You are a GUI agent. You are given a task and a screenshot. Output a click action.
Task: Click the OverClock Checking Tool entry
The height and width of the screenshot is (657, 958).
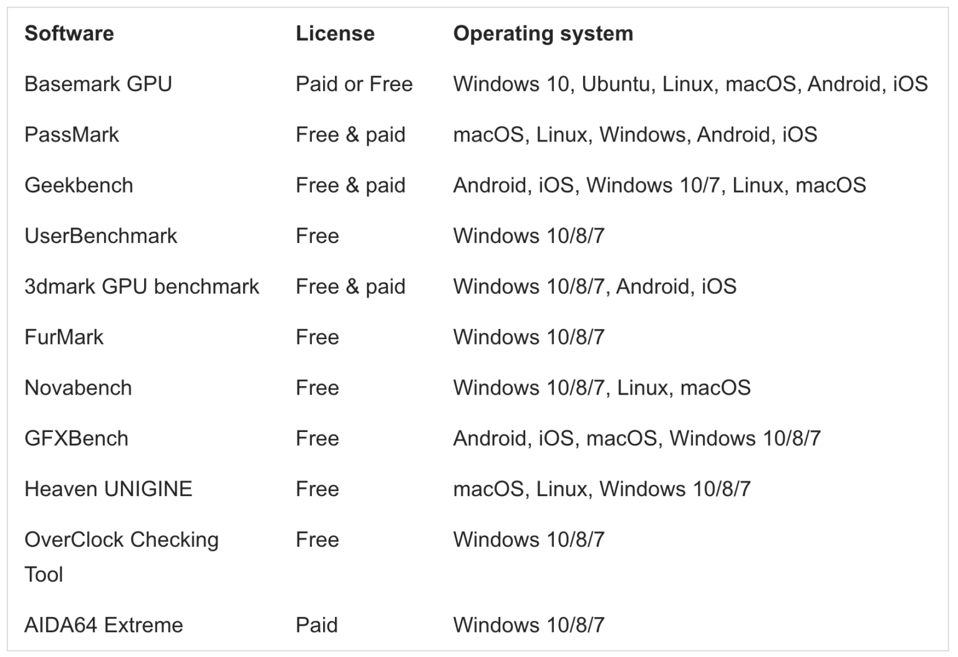[x=121, y=540]
